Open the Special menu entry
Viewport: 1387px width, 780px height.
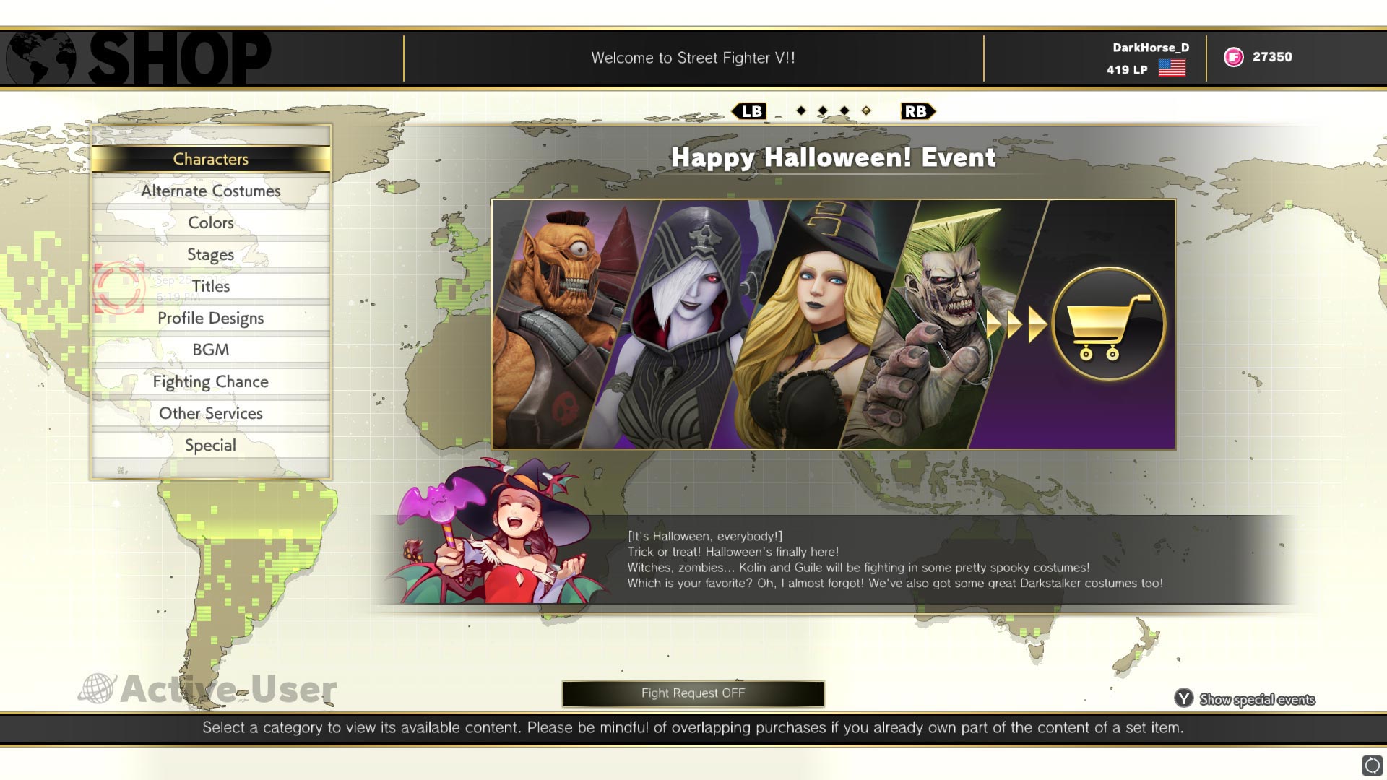(x=211, y=445)
